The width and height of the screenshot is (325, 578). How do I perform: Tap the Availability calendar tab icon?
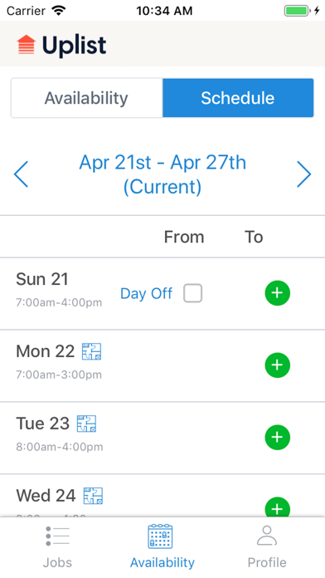pos(161,536)
